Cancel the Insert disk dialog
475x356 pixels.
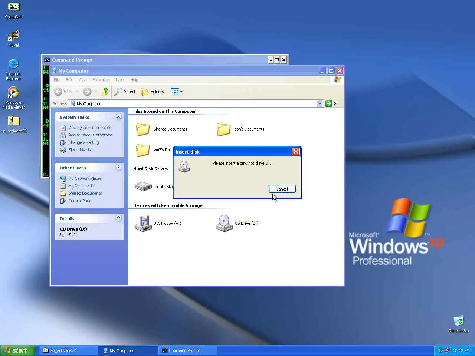pos(282,189)
